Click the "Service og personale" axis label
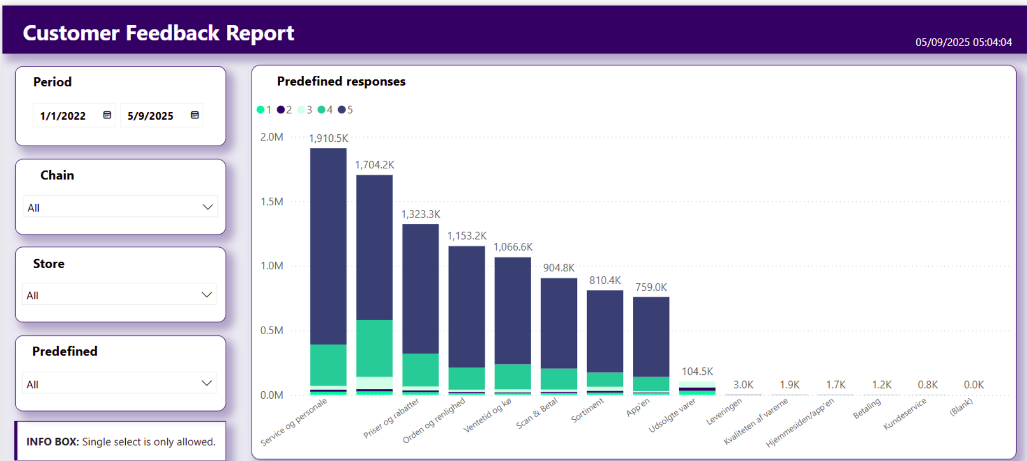Screen dimensions: 1027x461 click(294, 422)
